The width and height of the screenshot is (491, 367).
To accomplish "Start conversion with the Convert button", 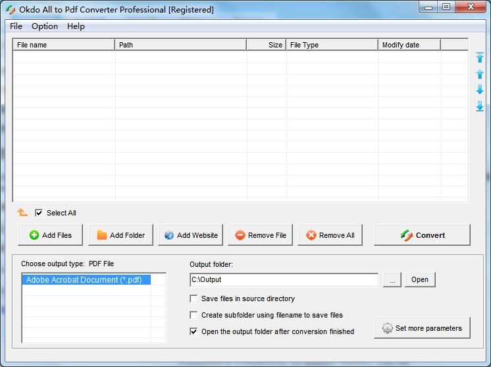I will point(422,235).
